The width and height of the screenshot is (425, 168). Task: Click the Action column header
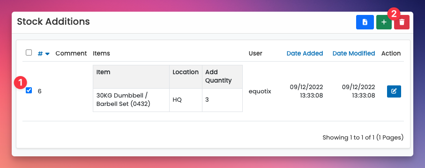click(x=391, y=53)
